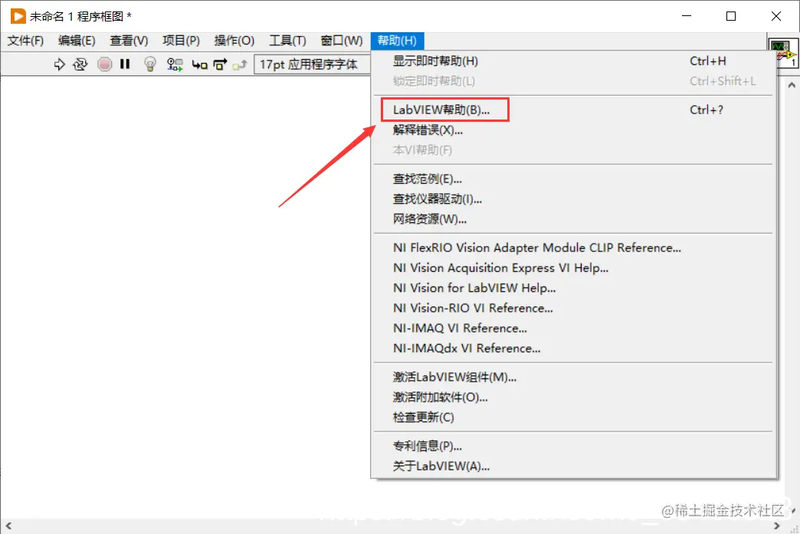The image size is (800, 534).
Task: Click the vertical scrollbar up arrow
Action: click(x=792, y=85)
